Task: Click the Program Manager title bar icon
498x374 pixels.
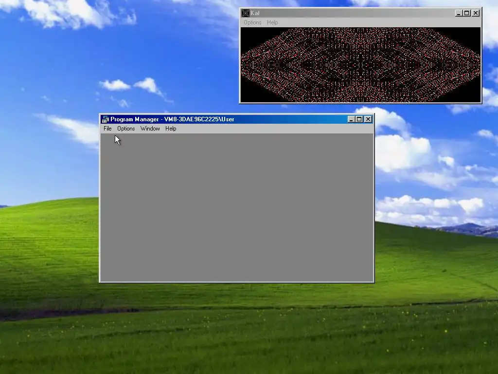Action: tap(106, 119)
